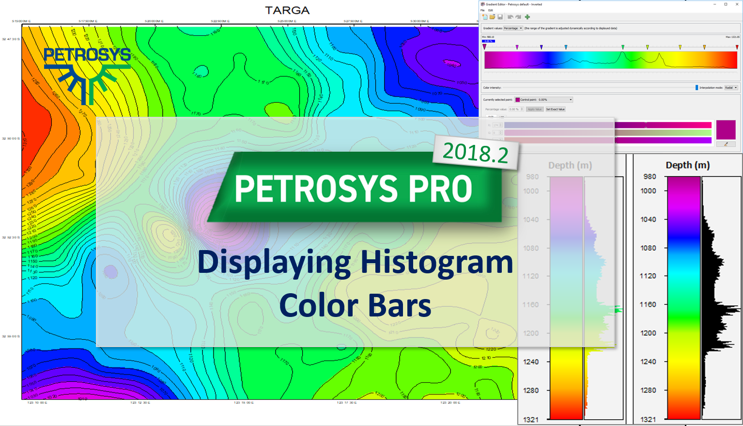Save the gradient with floppy disk icon
This screenshot has height=426, width=743.
500,17
